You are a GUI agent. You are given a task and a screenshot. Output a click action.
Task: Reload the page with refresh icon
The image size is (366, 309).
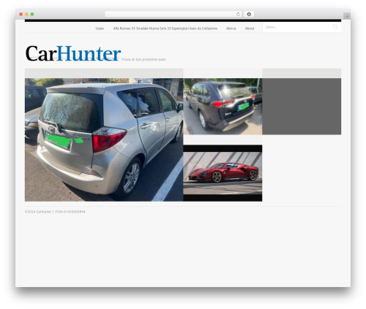click(238, 15)
